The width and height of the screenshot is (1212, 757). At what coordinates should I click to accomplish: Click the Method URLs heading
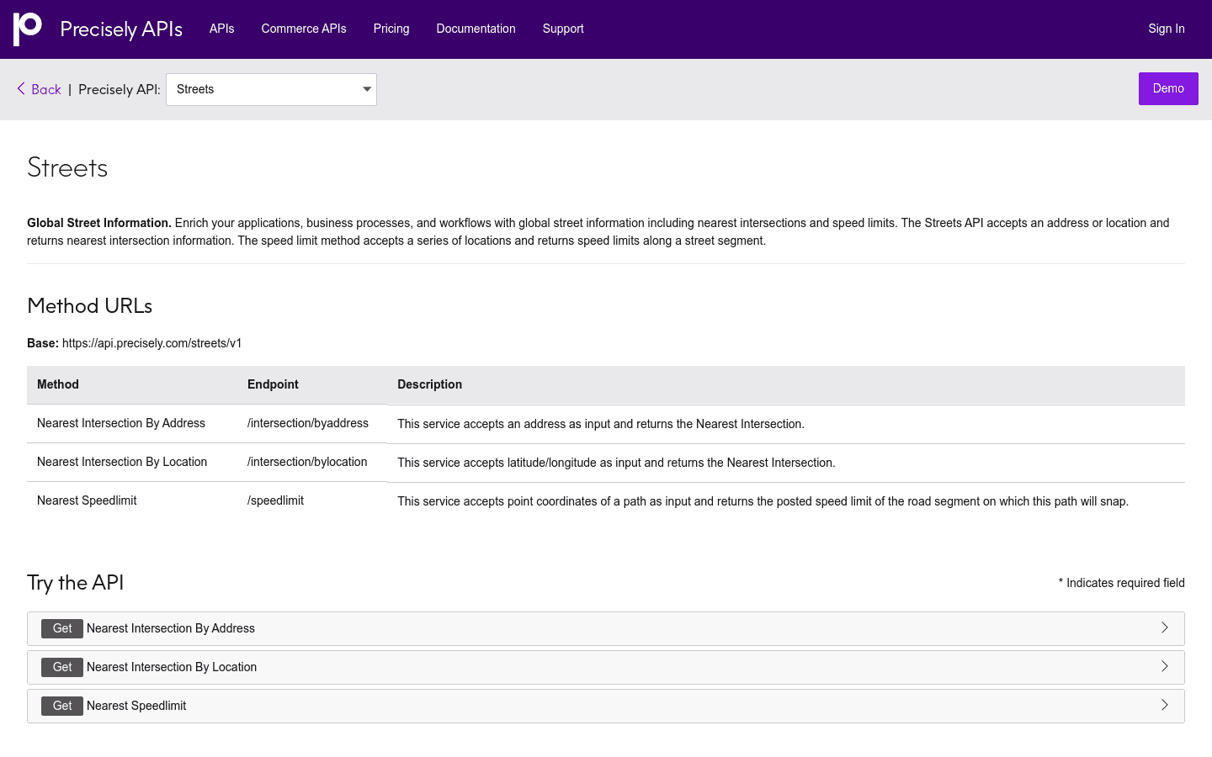[x=90, y=305]
